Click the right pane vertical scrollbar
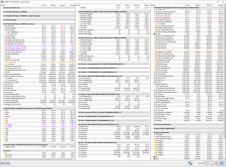Image resolution: width=226 pixels, height=167 pixels. click(225, 72)
